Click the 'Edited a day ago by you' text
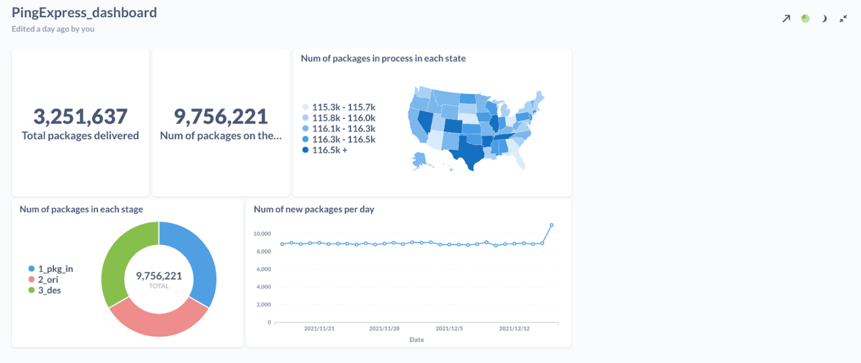Screen dimensions: 861x363 [x=52, y=29]
